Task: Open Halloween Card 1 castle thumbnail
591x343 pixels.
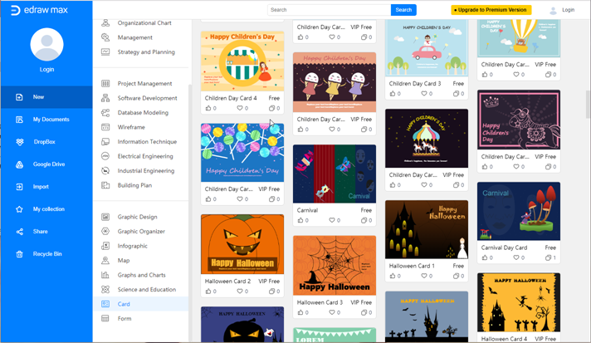Action: click(427, 229)
